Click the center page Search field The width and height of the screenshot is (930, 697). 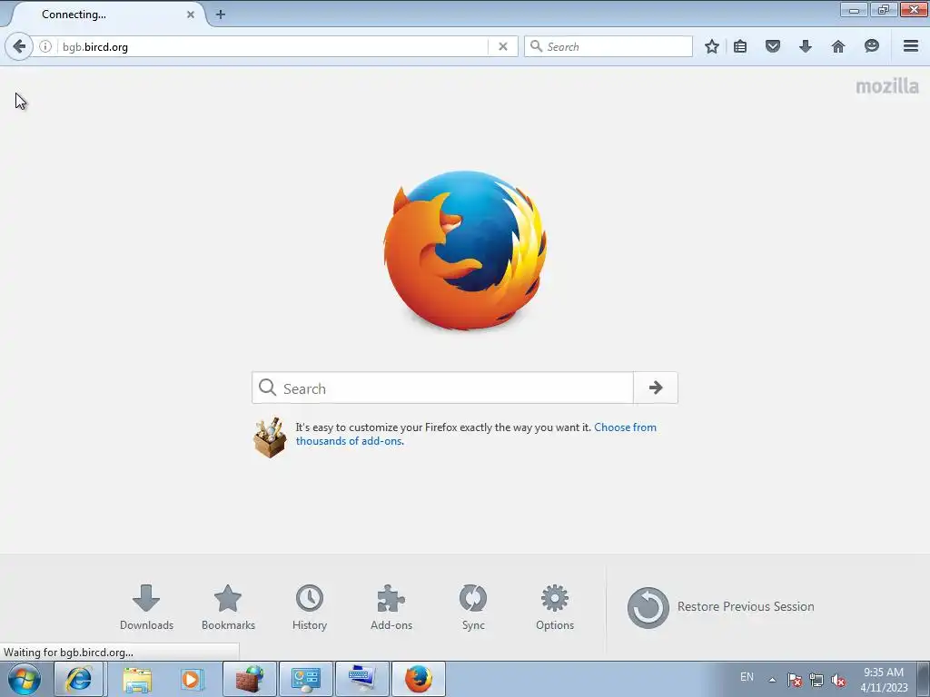(442, 388)
